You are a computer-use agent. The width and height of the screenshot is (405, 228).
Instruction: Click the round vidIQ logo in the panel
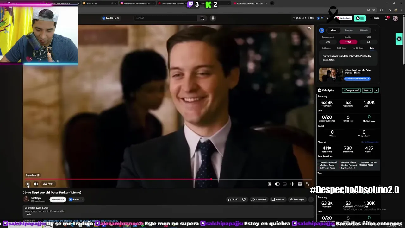[322, 30]
